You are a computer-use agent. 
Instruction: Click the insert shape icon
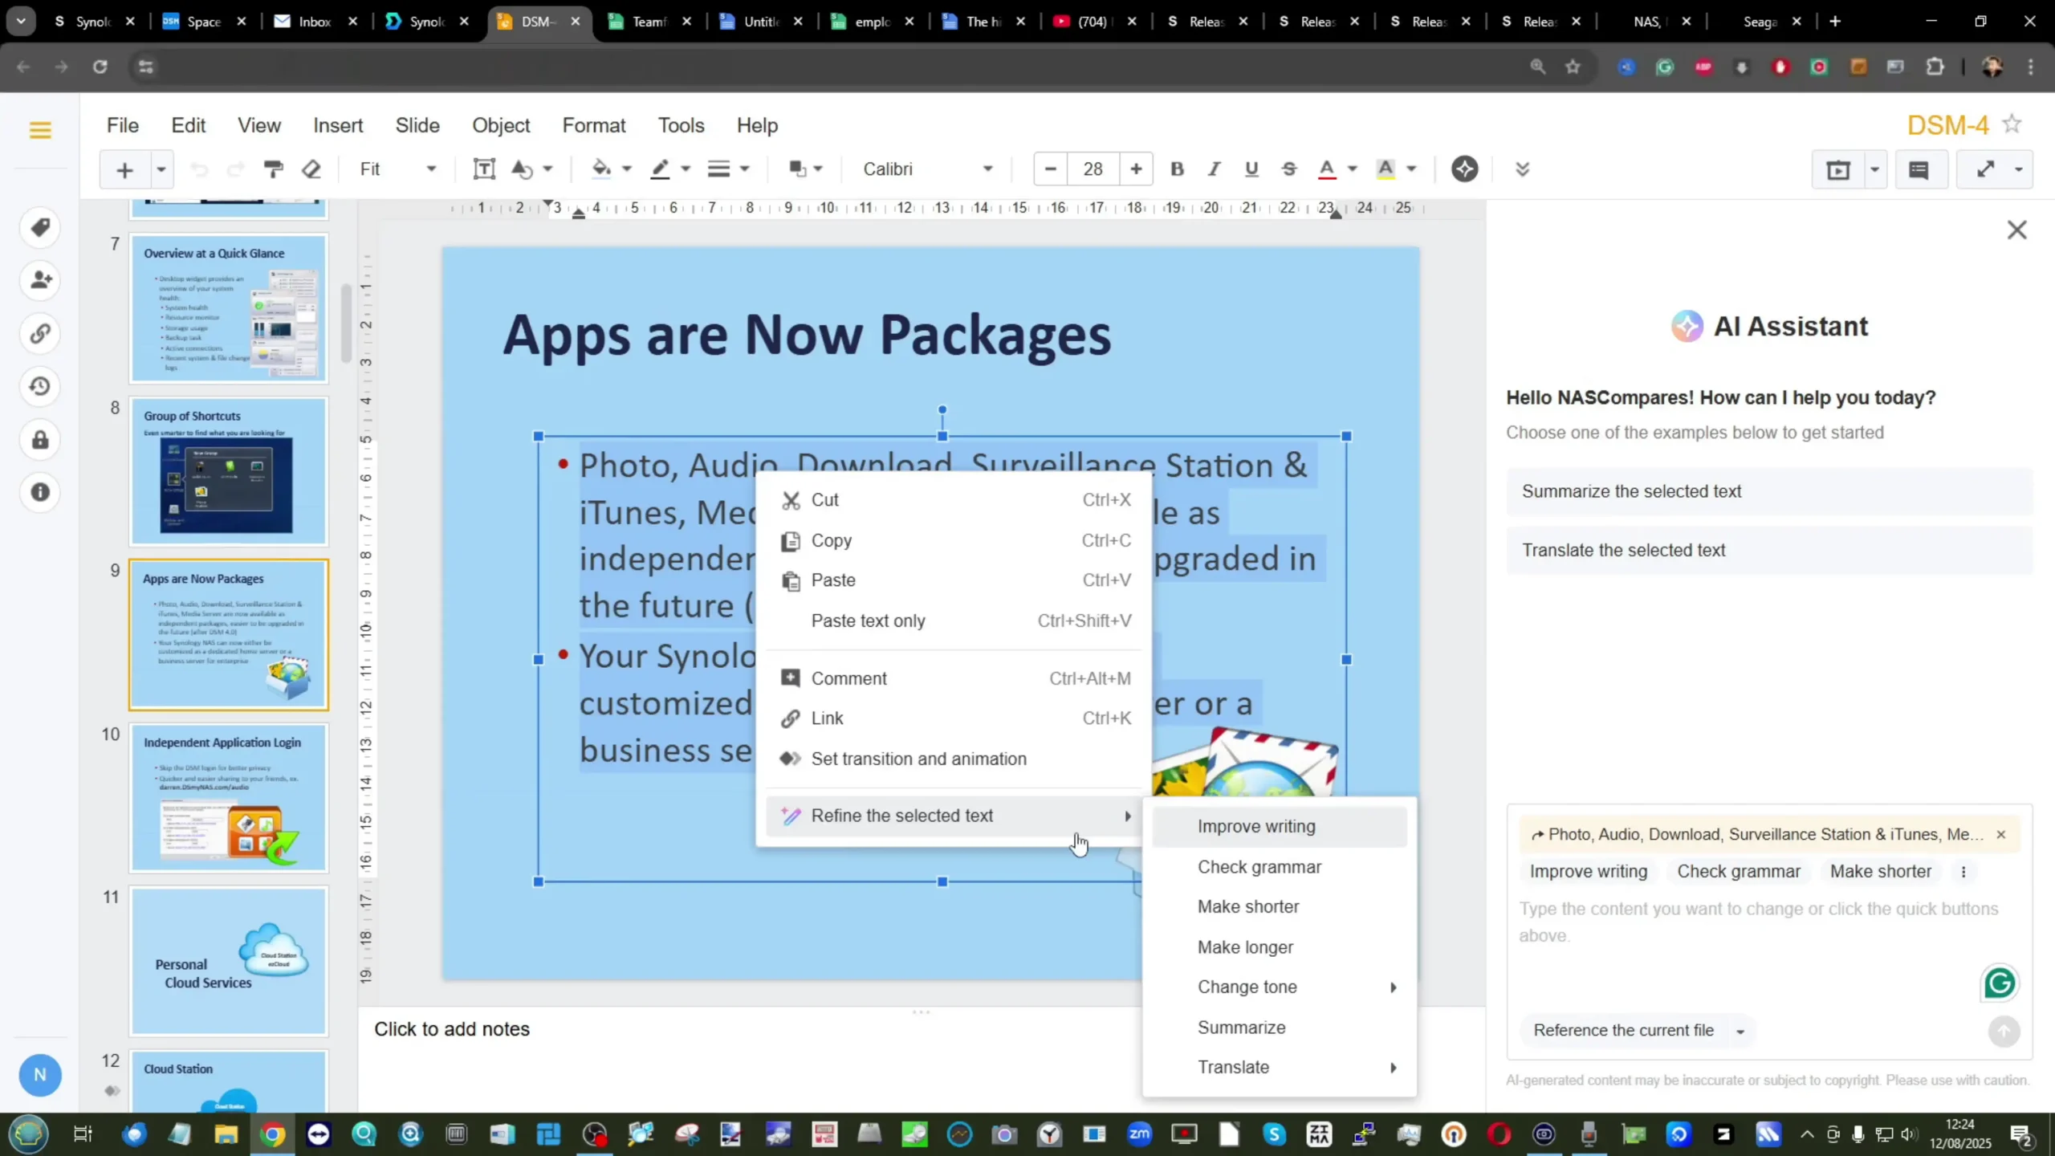(x=523, y=169)
